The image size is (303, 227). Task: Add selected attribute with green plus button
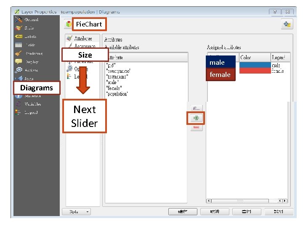coord(197,118)
